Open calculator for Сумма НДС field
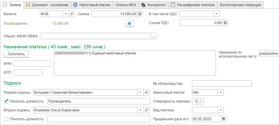Viewport: 279px width, 125px height. (x=225, y=23)
